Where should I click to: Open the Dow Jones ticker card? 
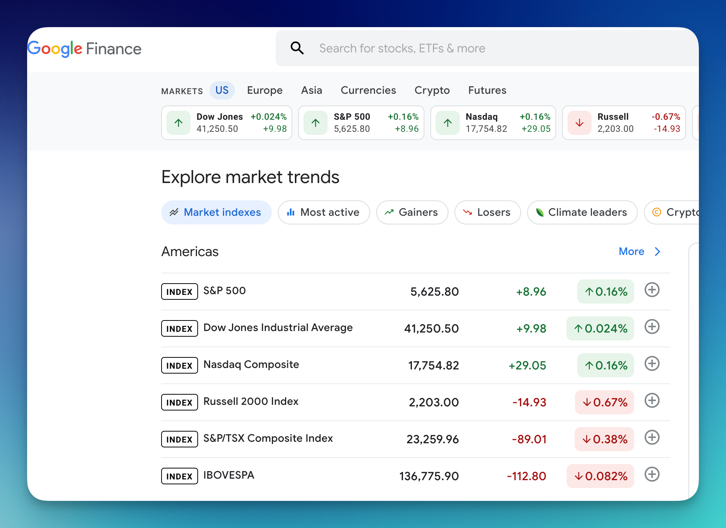[227, 123]
